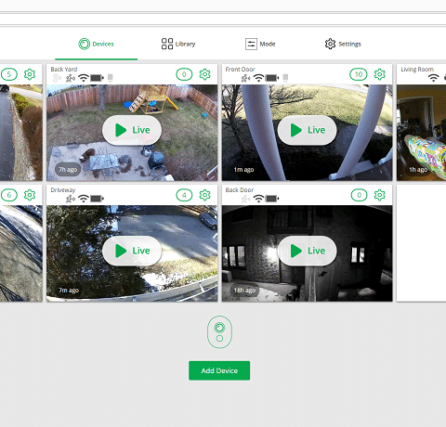
Task: Click Driveway audio detection icon
Action: click(x=71, y=199)
